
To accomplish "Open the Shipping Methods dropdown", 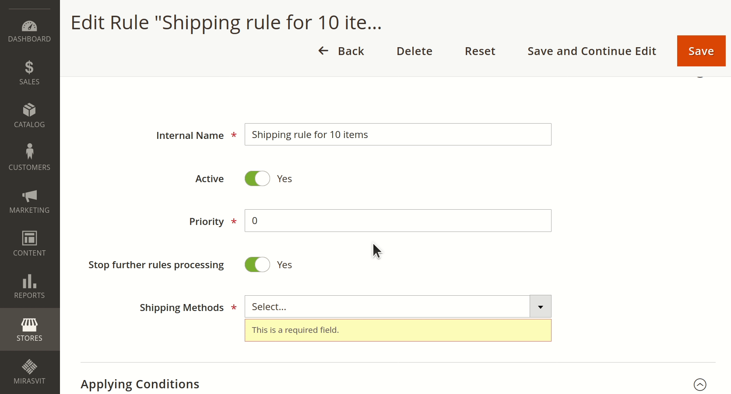I will coord(387,306).
